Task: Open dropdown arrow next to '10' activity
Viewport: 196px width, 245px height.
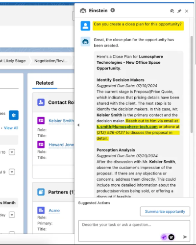Action: pyautogui.click(x=12, y=152)
